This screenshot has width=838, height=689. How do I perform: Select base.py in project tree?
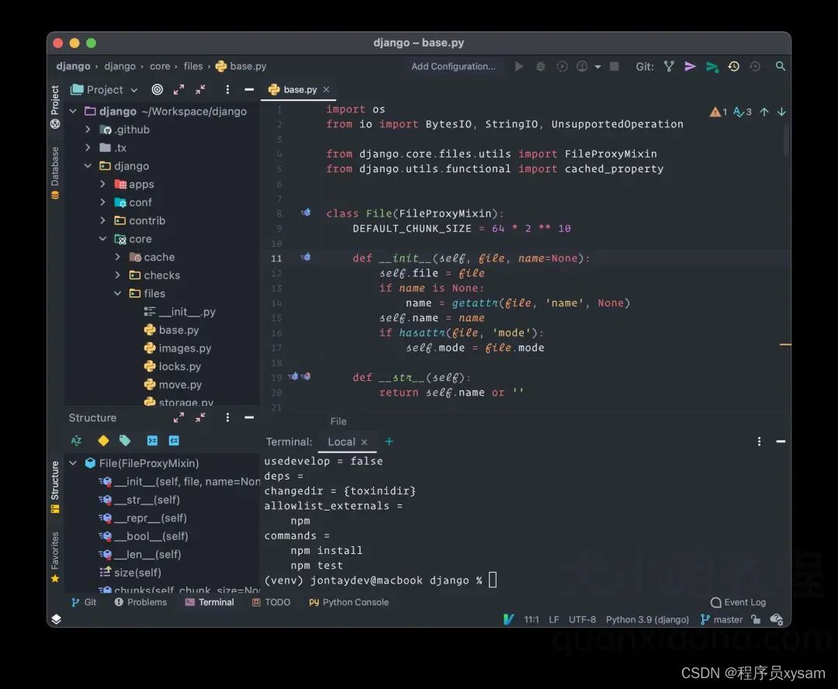tap(171, 330)
